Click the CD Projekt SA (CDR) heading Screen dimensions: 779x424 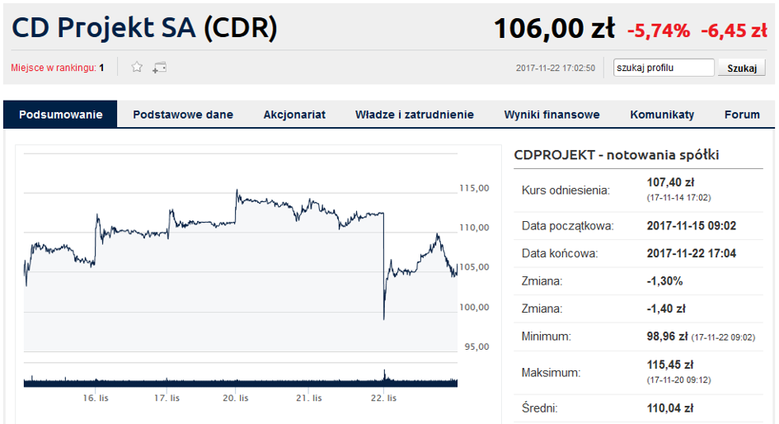[x=145, y=29]
